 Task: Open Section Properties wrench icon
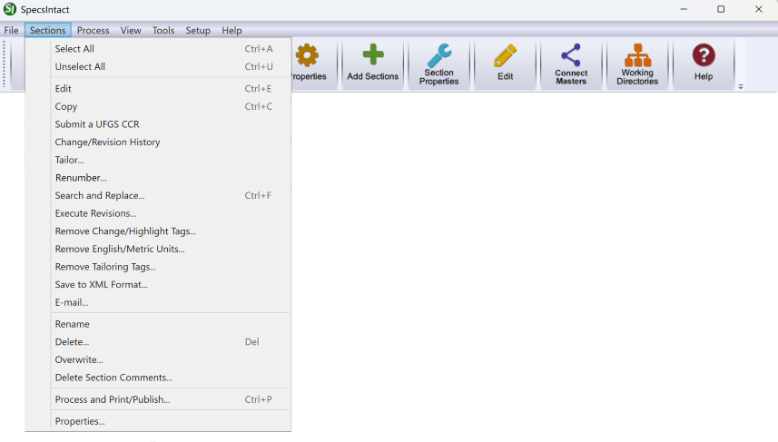pyautogui.click(x=439, y=54)
